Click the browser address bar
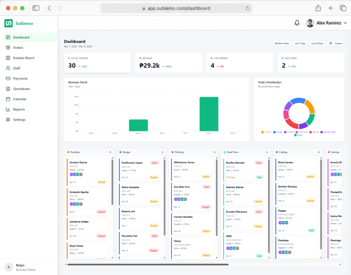Image resolution: width=351 pixels, height=275 pixels. (x=176, y=8)
